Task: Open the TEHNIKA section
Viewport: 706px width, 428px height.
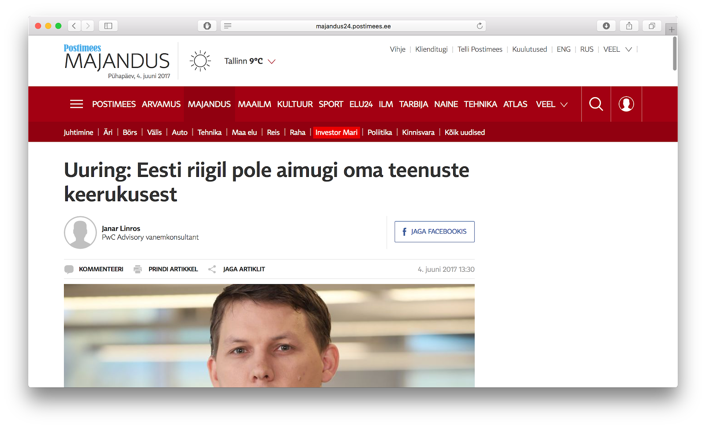Action: pos(481,104)
